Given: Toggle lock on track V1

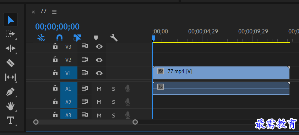Looking at the screenshot, I should click(55, 73).
